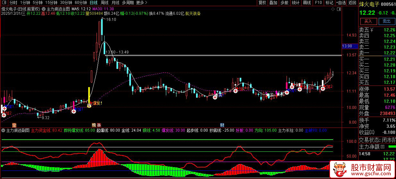This screenshot has width=396, height=179.
Task: Click the 榜 marker at chart bottom
Action: [94, 125]
